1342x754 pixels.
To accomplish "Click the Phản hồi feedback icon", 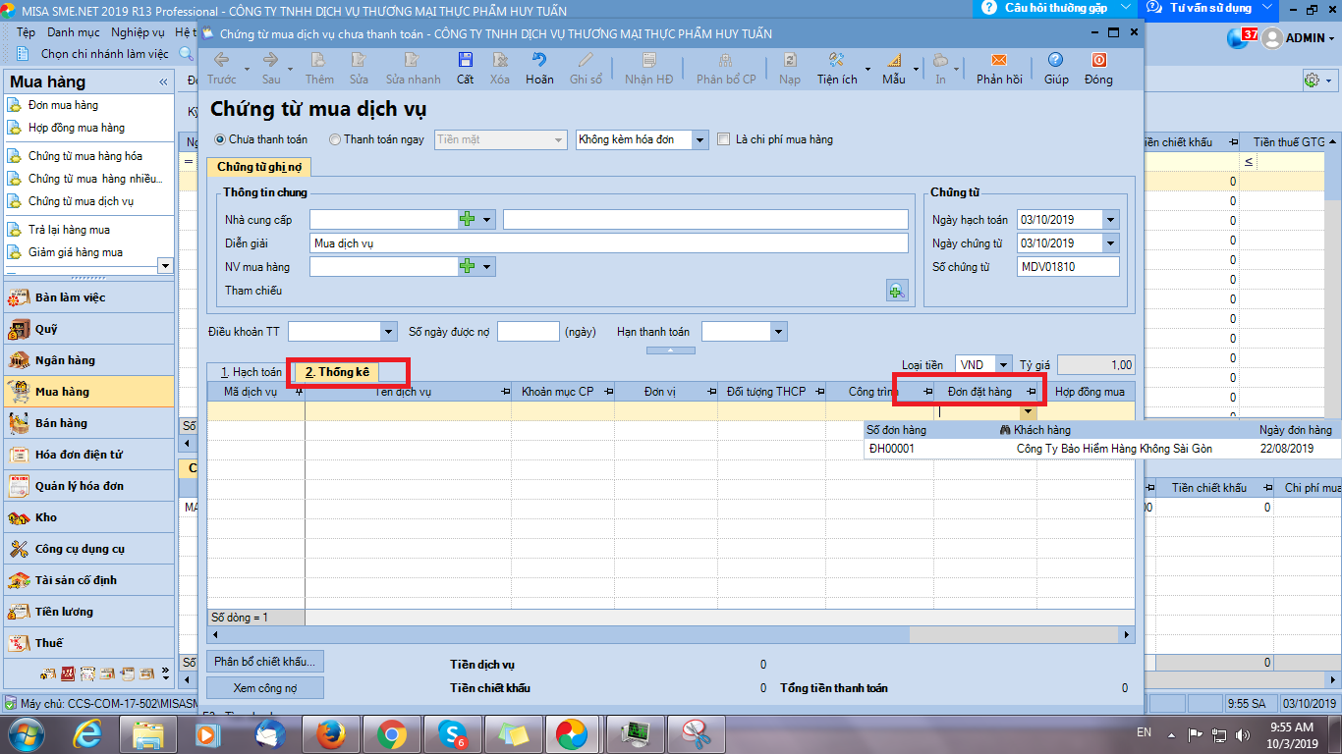I will 999,60.
